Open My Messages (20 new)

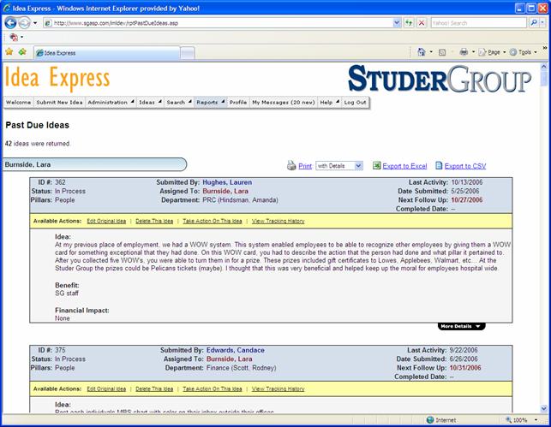pos(284,102)
